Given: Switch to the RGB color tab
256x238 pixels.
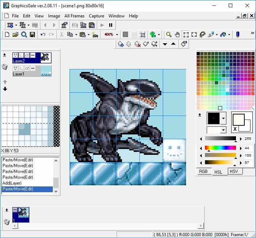Looking at the screenshot, I should 204,172.
